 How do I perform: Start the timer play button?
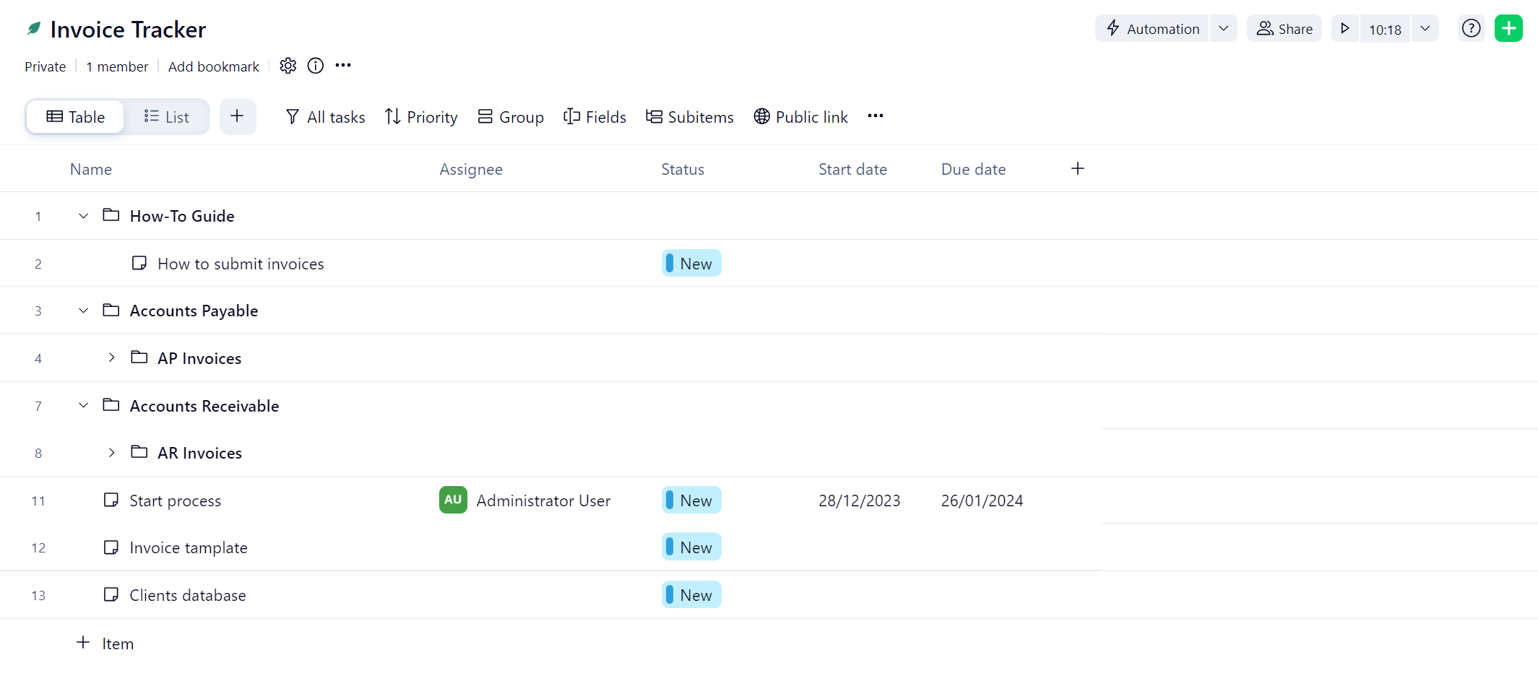[1345, 29]
